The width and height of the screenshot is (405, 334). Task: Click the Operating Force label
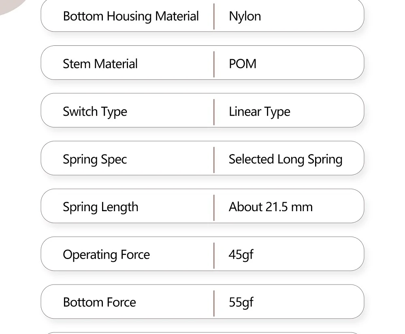pos(106,255)
